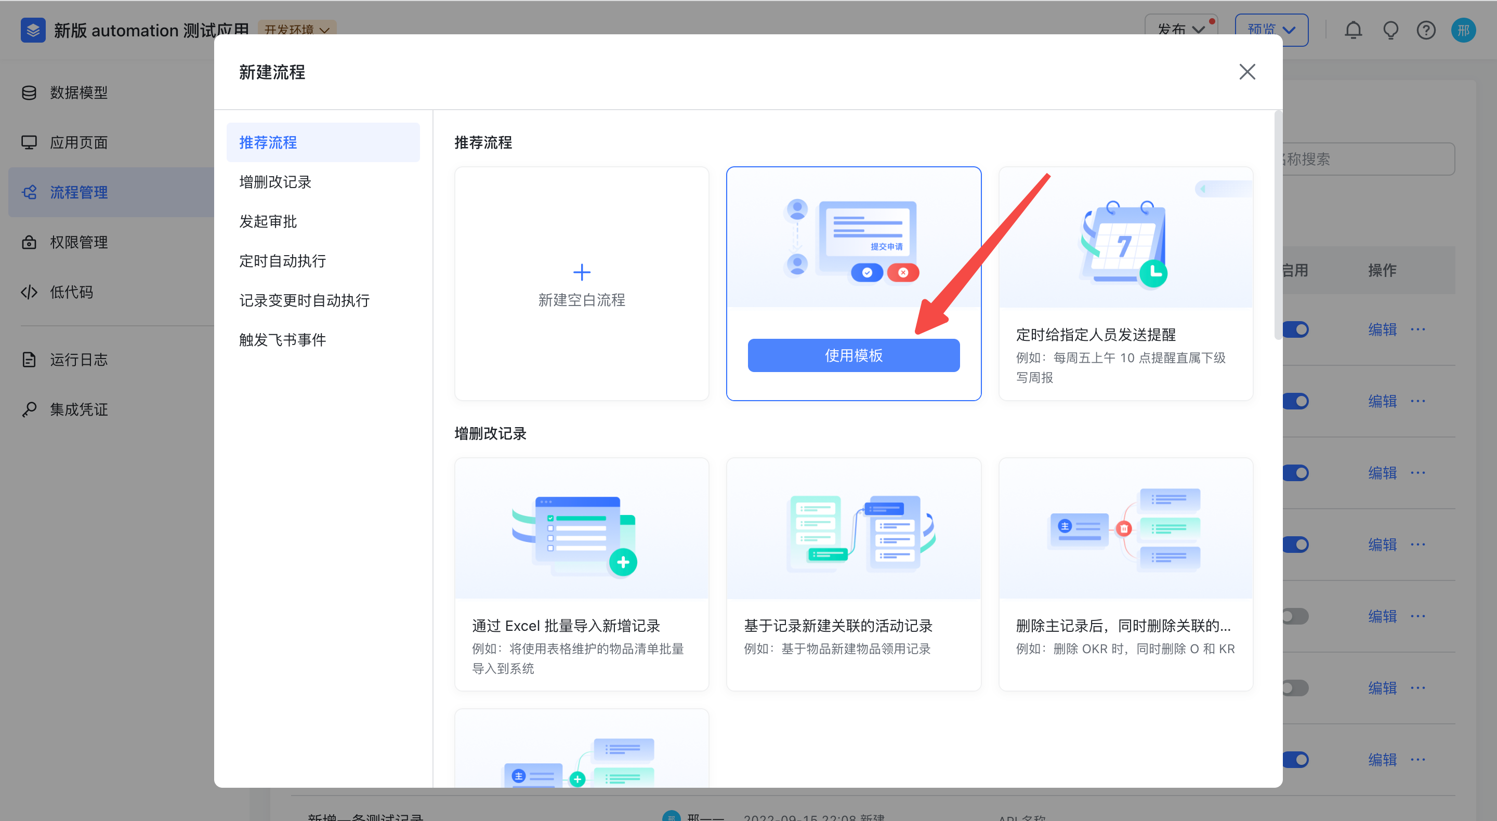This screenshot has width=1497, height=821.
Task: Open the help question mark icon
Action: point(1426,30)
